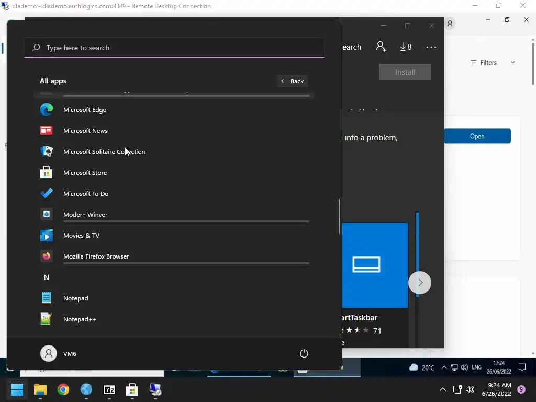Jump to letter N section header
This screenshot has width=536, height=402.
[47, 277]
